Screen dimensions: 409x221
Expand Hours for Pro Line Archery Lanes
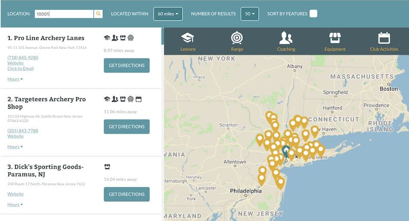15,79
